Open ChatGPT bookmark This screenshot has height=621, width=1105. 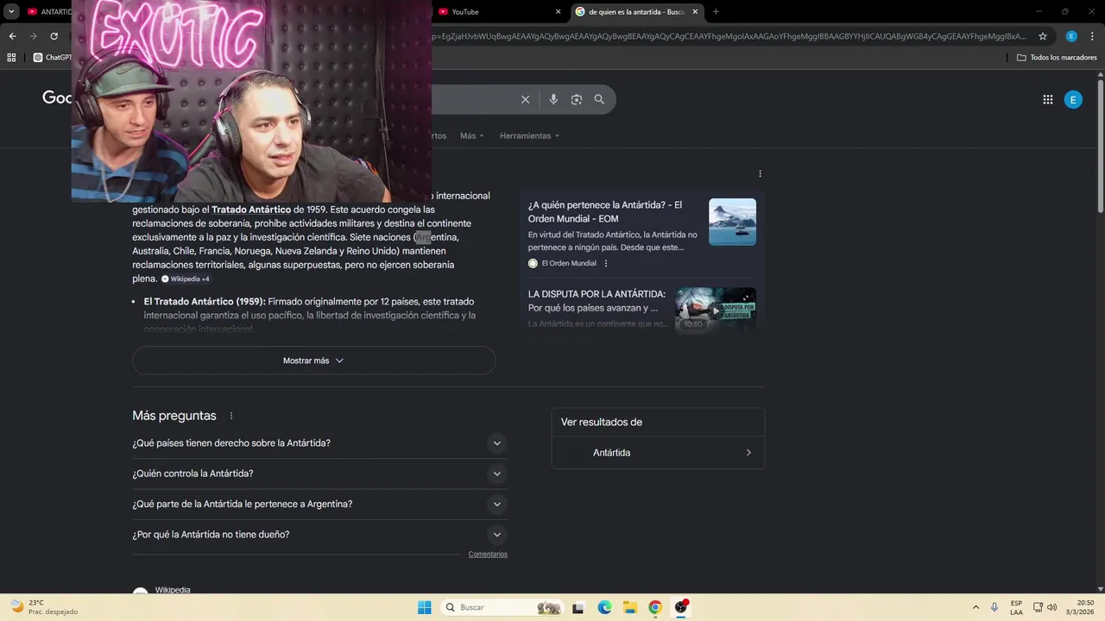pyautogui.click(x=52, y=58)
